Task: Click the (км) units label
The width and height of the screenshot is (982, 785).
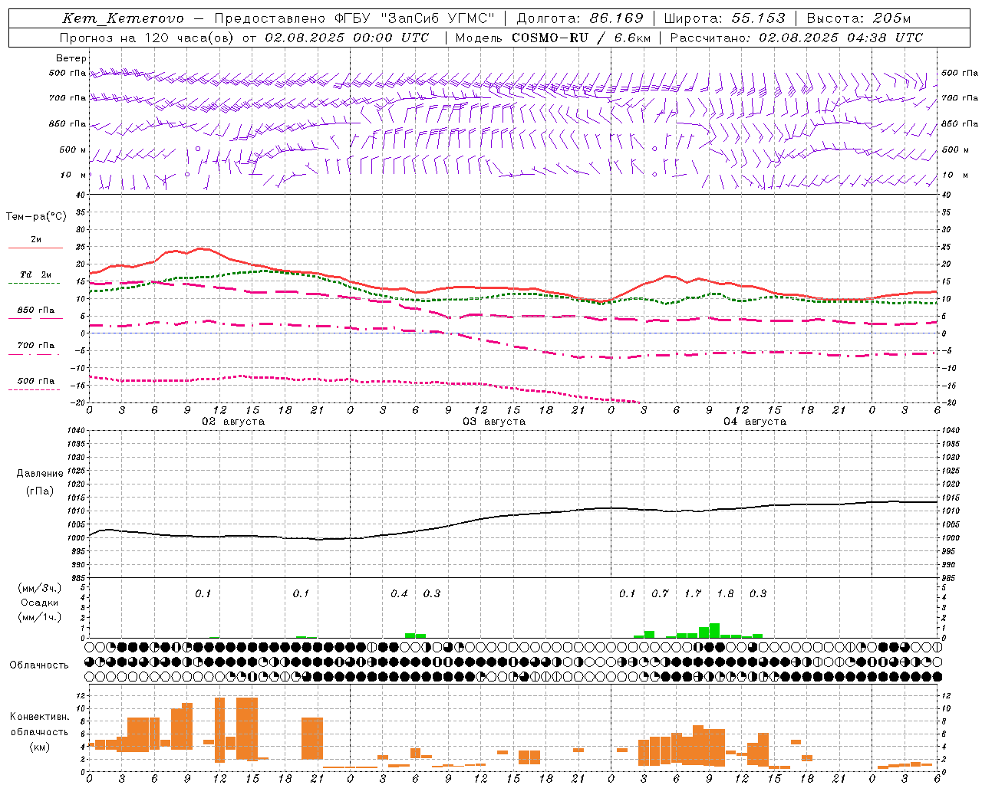Action: pyautogui.click(x=39, y=747)
